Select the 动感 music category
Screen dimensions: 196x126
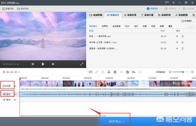pyautogui.click(x=145, y=26)
